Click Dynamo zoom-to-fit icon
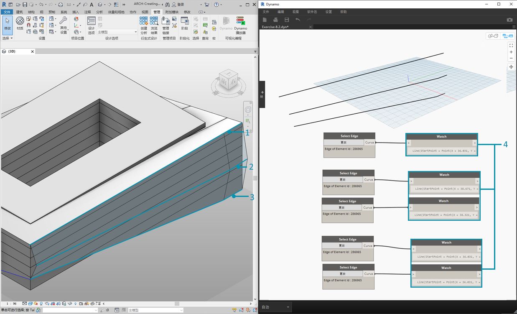 pyautogui.click(x=511, y=46)
